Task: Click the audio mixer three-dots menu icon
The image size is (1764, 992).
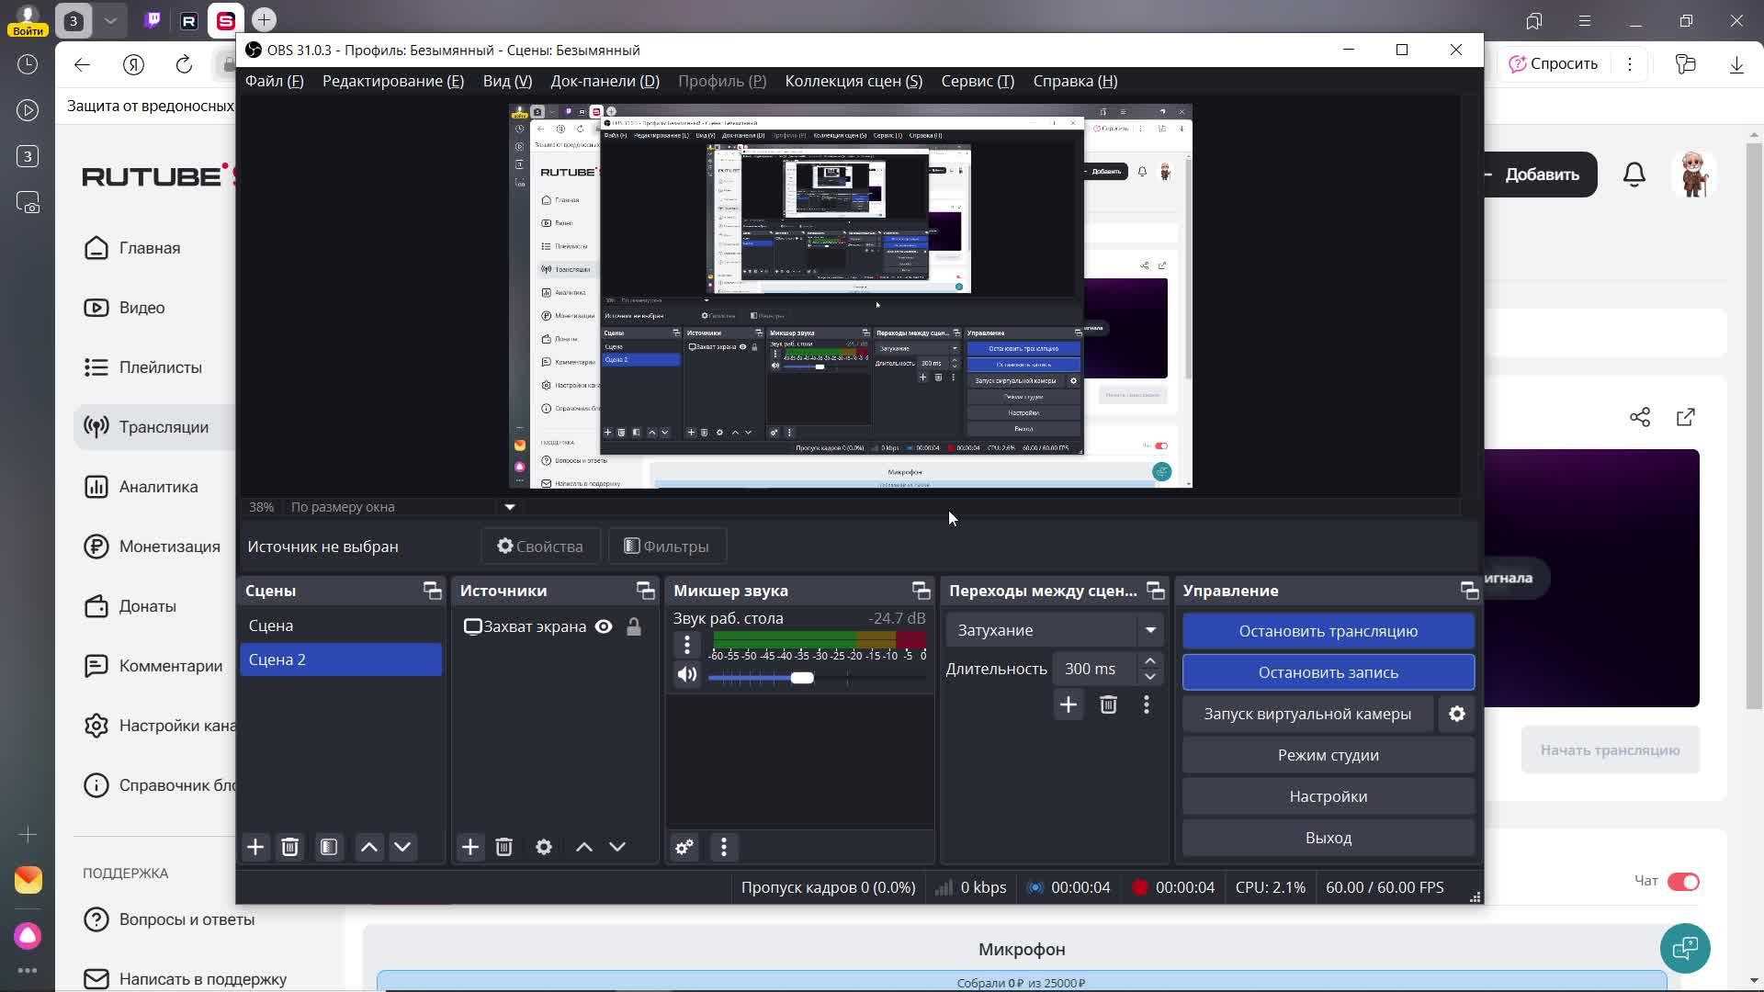Action: [724, 847]
